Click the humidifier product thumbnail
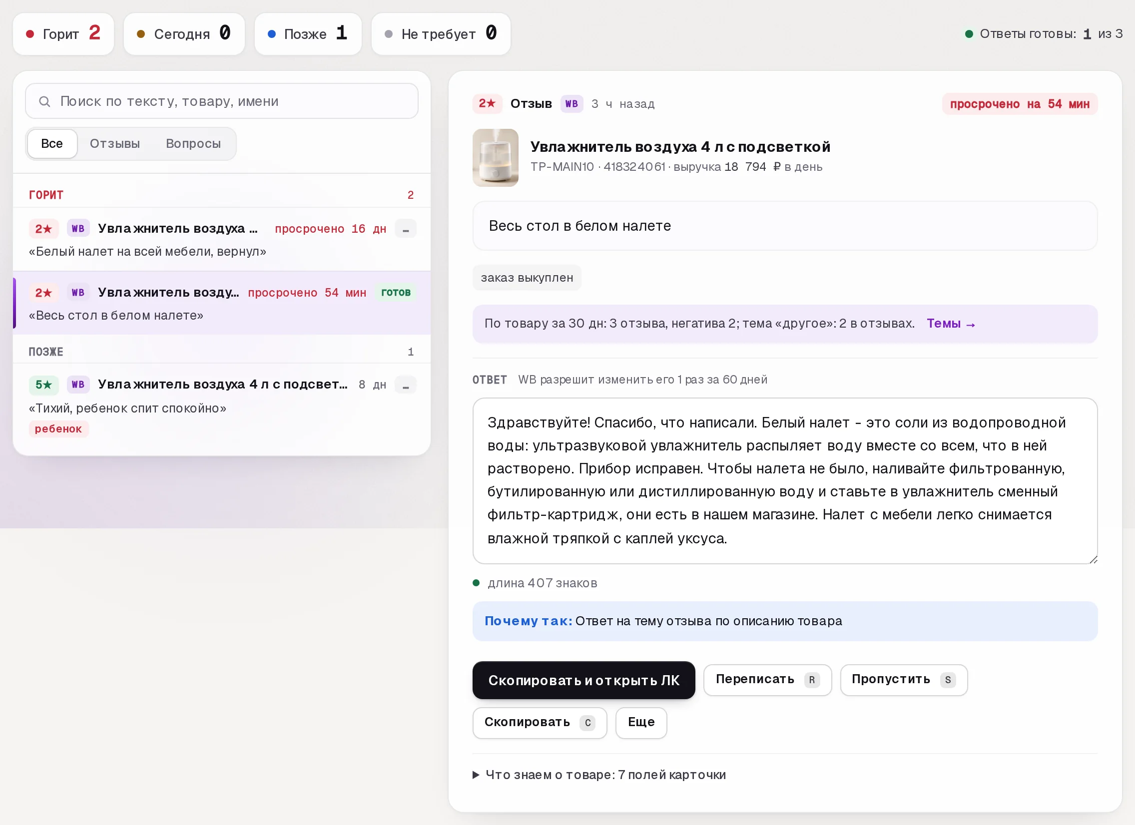Viewport: 1135px width, 825px height. pos(496,158)
